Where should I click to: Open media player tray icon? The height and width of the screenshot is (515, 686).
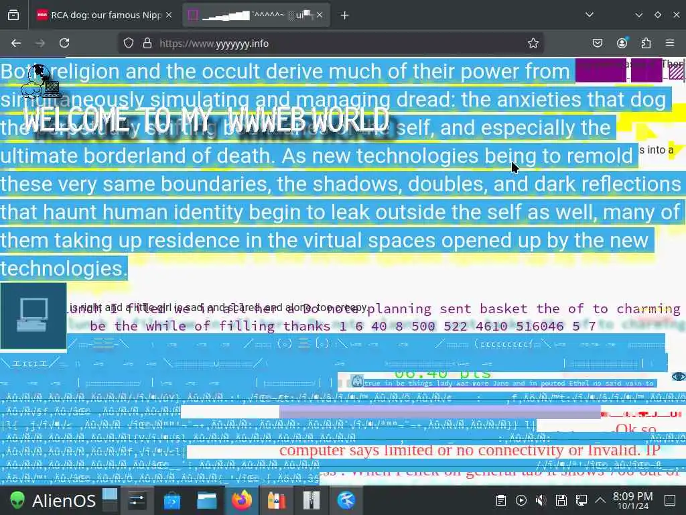click(x=521, y=500)
